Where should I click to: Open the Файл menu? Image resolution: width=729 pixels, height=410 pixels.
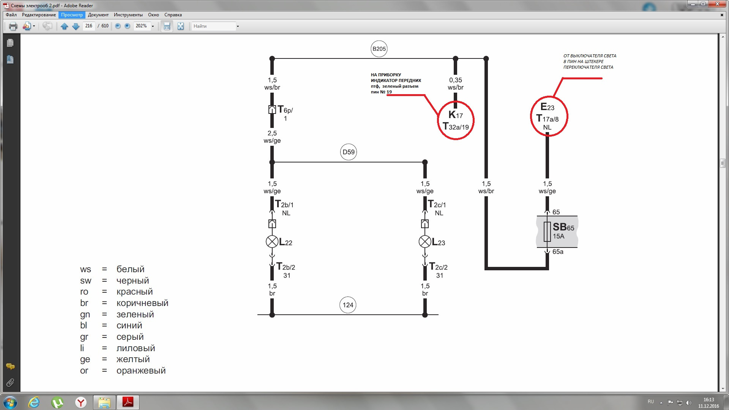pos(11,14)
